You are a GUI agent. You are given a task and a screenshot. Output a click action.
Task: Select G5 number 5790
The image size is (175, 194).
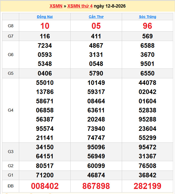(x=96, y=73)
